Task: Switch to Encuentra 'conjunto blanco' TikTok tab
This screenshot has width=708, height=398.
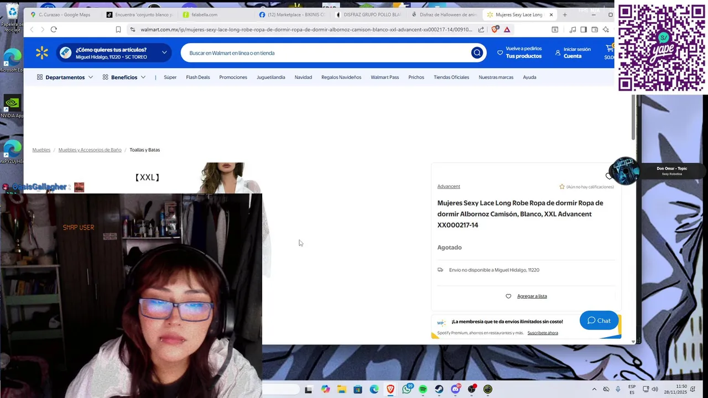Action: point(139,15)
